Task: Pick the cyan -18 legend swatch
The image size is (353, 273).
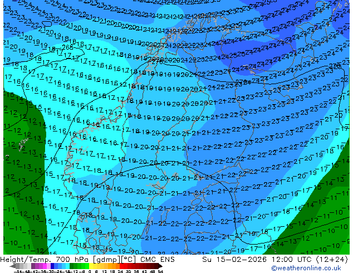Action: pyautogui.click(x=68, y=266)
